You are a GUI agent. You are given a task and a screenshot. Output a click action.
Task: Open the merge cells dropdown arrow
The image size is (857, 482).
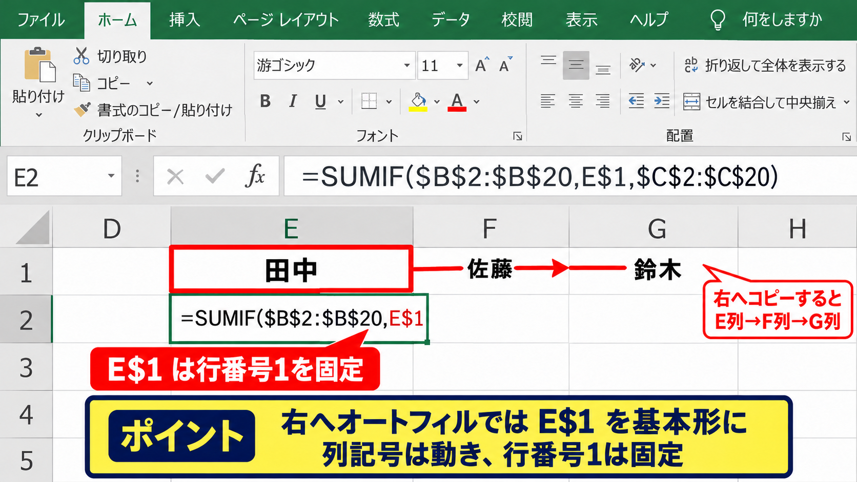tap(847, 102)
